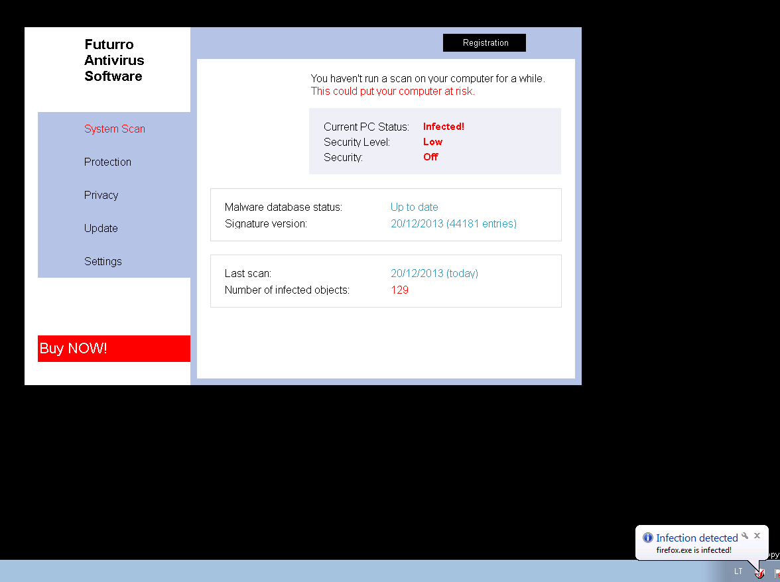Click the 'Up to date' database status
The height and width of the screenshot is (582, 780).
point(414,207)
